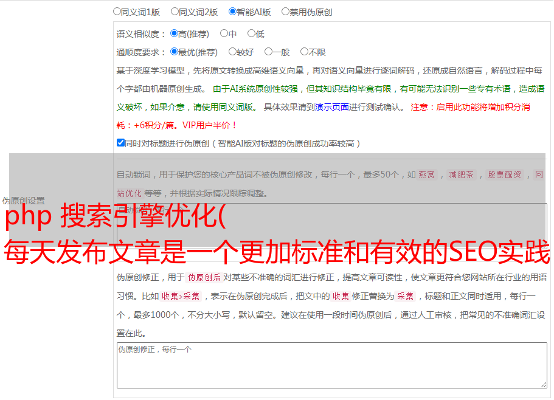Click the 股票配资 example tag
This screenshot has height=400, width=554.
pyautogui.click(x=505, y=174)
